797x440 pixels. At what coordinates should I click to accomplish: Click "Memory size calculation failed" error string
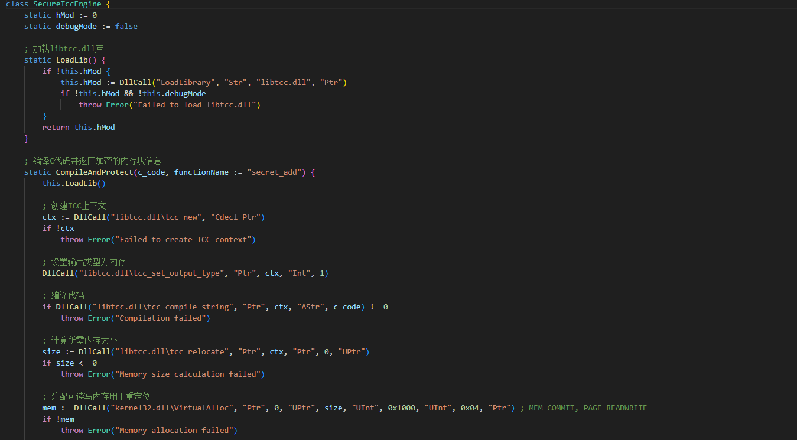coord(188,374)
